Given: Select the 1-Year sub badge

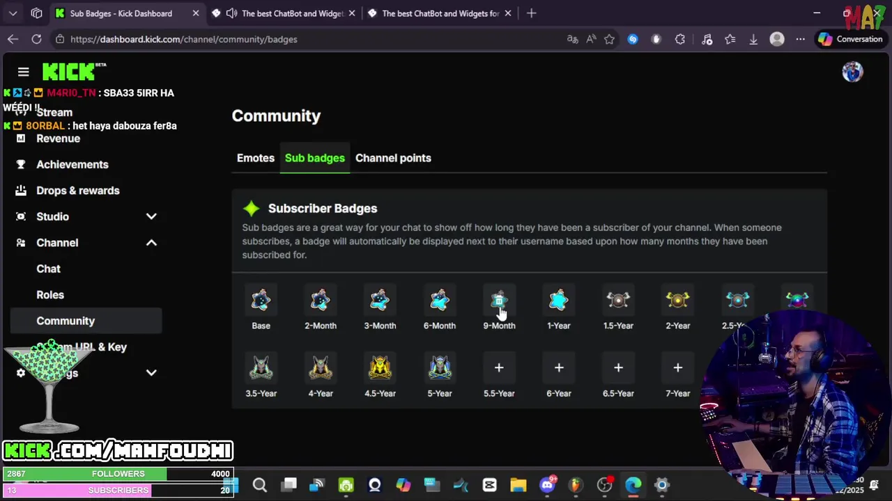Looking at the screenshot, I should 559,301.
